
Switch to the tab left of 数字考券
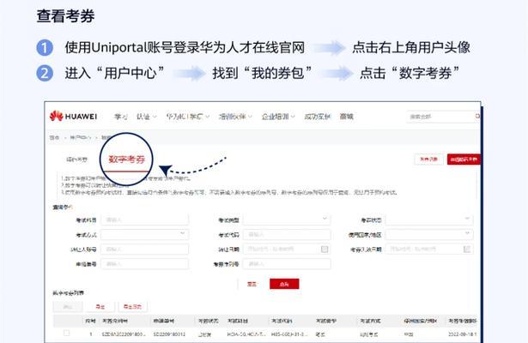coord(76,159)
